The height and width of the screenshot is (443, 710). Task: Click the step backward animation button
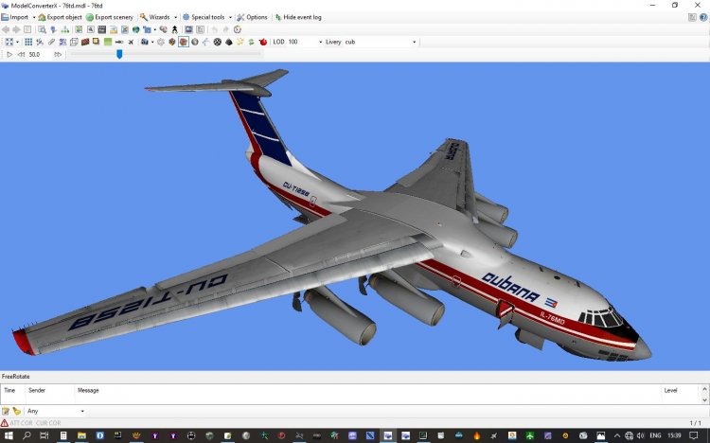(x=21, y=54)
